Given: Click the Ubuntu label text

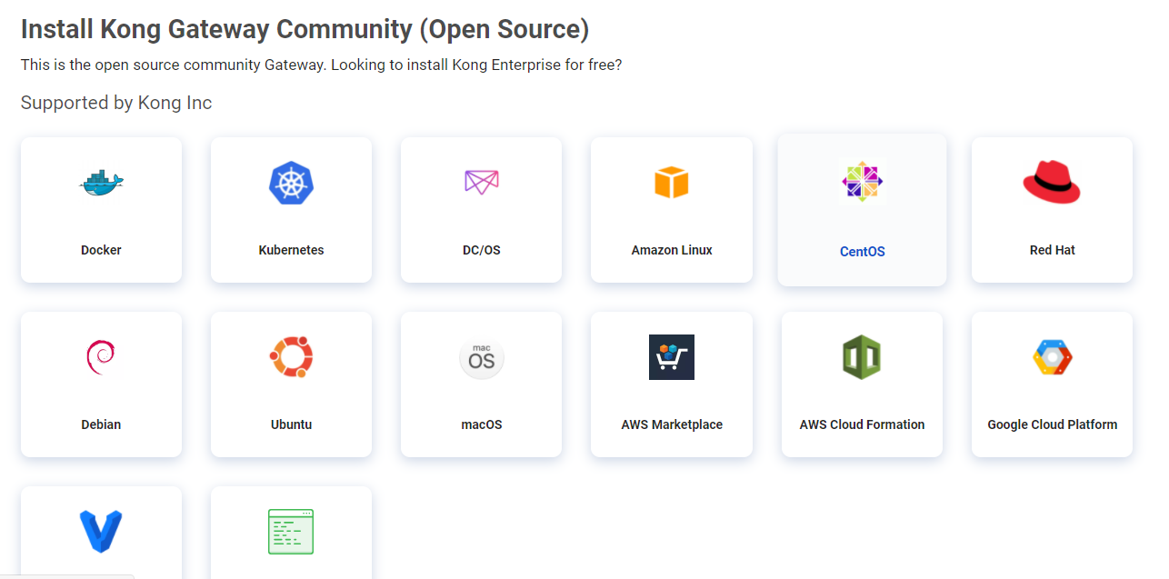Looking at the screenshot, I should pos(291,424).
